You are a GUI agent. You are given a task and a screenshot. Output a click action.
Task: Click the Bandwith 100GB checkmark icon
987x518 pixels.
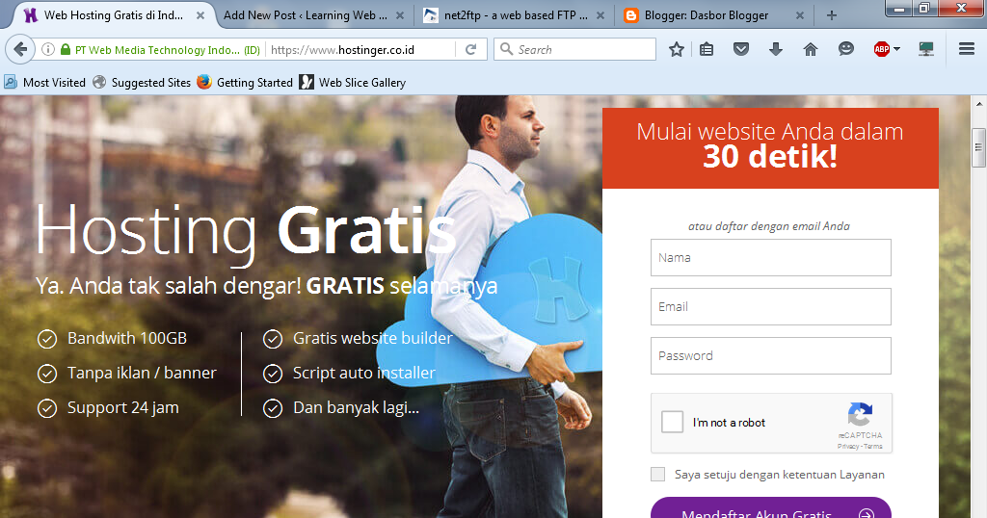click(47, 339)
